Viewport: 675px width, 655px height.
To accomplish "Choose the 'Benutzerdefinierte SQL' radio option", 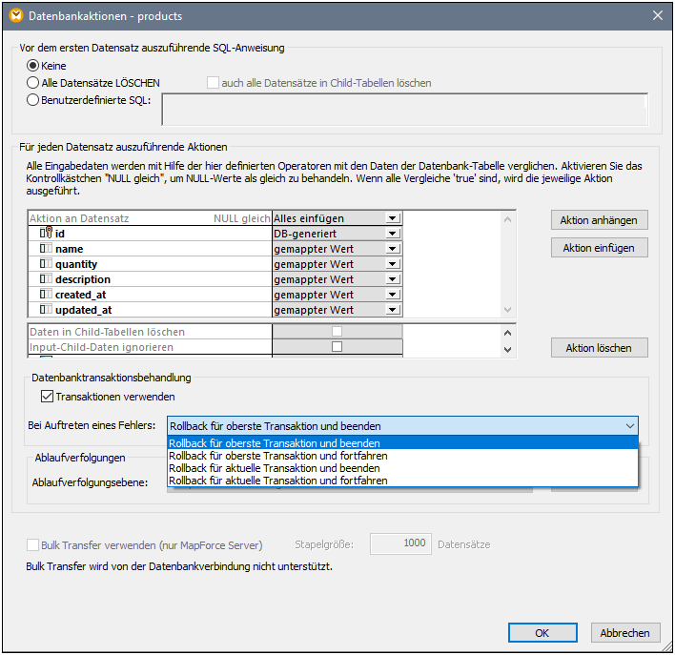I will 34,99.
